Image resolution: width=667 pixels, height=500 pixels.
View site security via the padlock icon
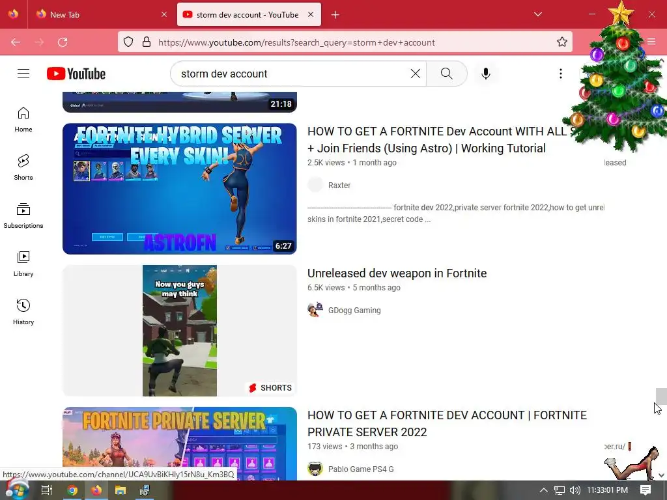[x=147, y=42]
